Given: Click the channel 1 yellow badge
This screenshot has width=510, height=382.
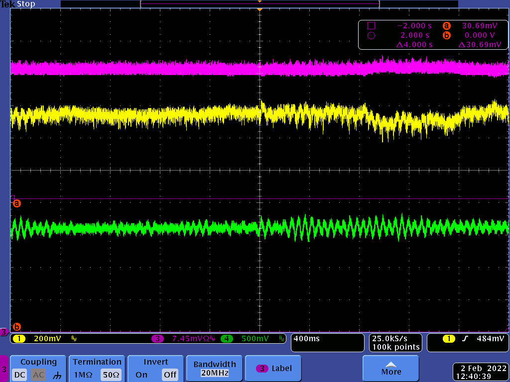Looking at the screenshot, I should [x=19, y=339].
